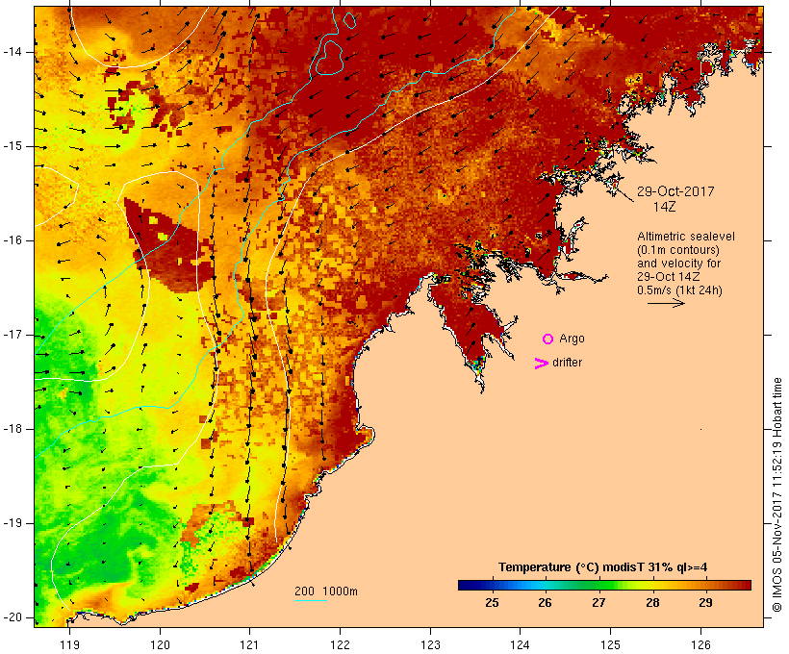Click the latitude axis label '-15'

(13, 146)
